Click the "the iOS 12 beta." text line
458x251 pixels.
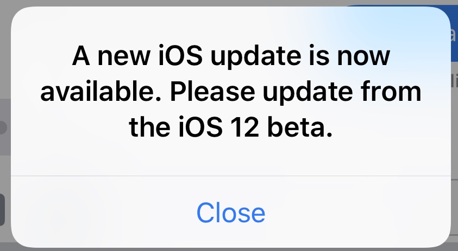231,127
